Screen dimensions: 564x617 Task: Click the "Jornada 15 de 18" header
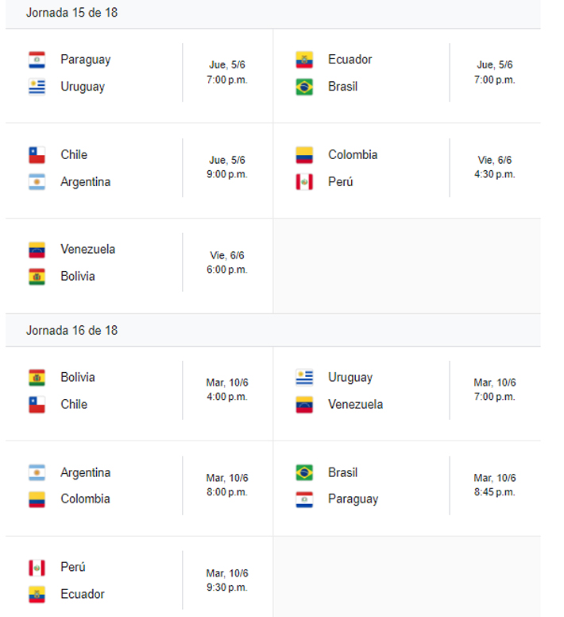click(72, 13)
